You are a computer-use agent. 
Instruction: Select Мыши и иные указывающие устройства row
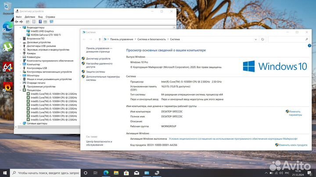click(49, 79)
